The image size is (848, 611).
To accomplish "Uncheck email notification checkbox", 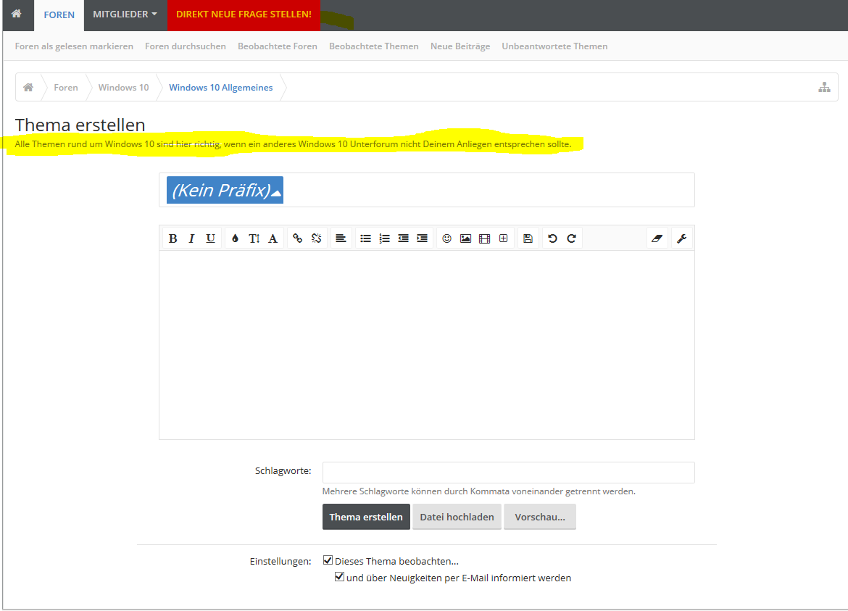I will click(x=339, y=577).
